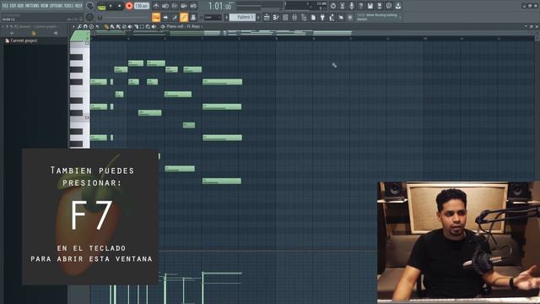Open the TOOLS menu
This screenshot has height=304, width=540.
pyautogui.click(x=69, y=6)
